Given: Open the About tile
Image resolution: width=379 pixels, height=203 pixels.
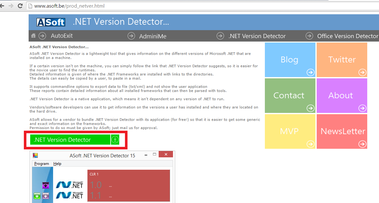Looking at the screenshot, I should click(x=342, y=96).
